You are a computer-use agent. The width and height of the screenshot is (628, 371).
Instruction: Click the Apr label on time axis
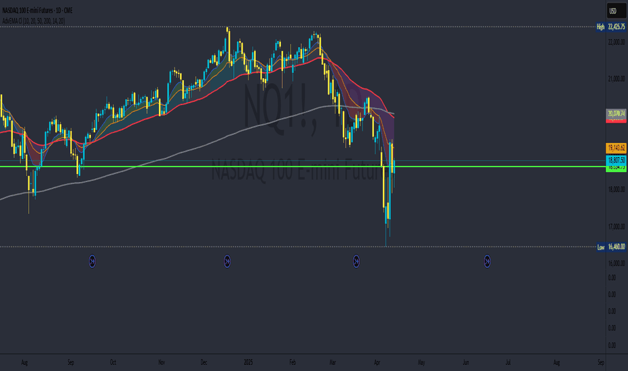pyautogui.click(x=377, y=363)
